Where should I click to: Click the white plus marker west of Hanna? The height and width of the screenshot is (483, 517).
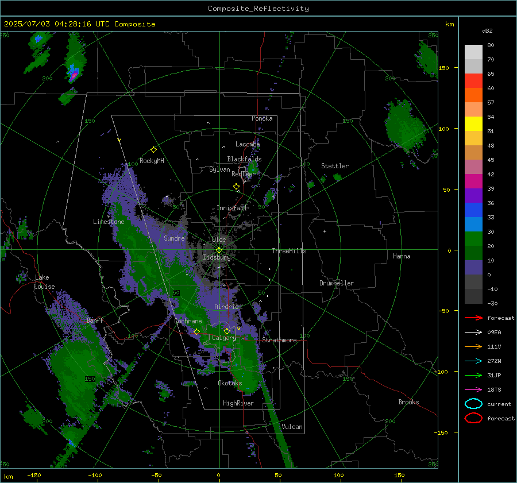click(325, 231)
